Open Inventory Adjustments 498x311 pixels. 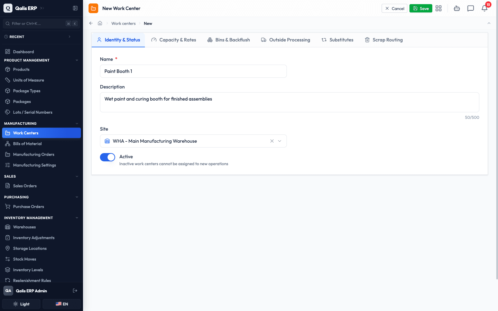tap(41, 238)
